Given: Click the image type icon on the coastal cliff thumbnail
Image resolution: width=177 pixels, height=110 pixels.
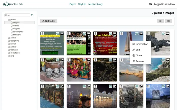Looking at the screenshot, I should tap(167, 60).
